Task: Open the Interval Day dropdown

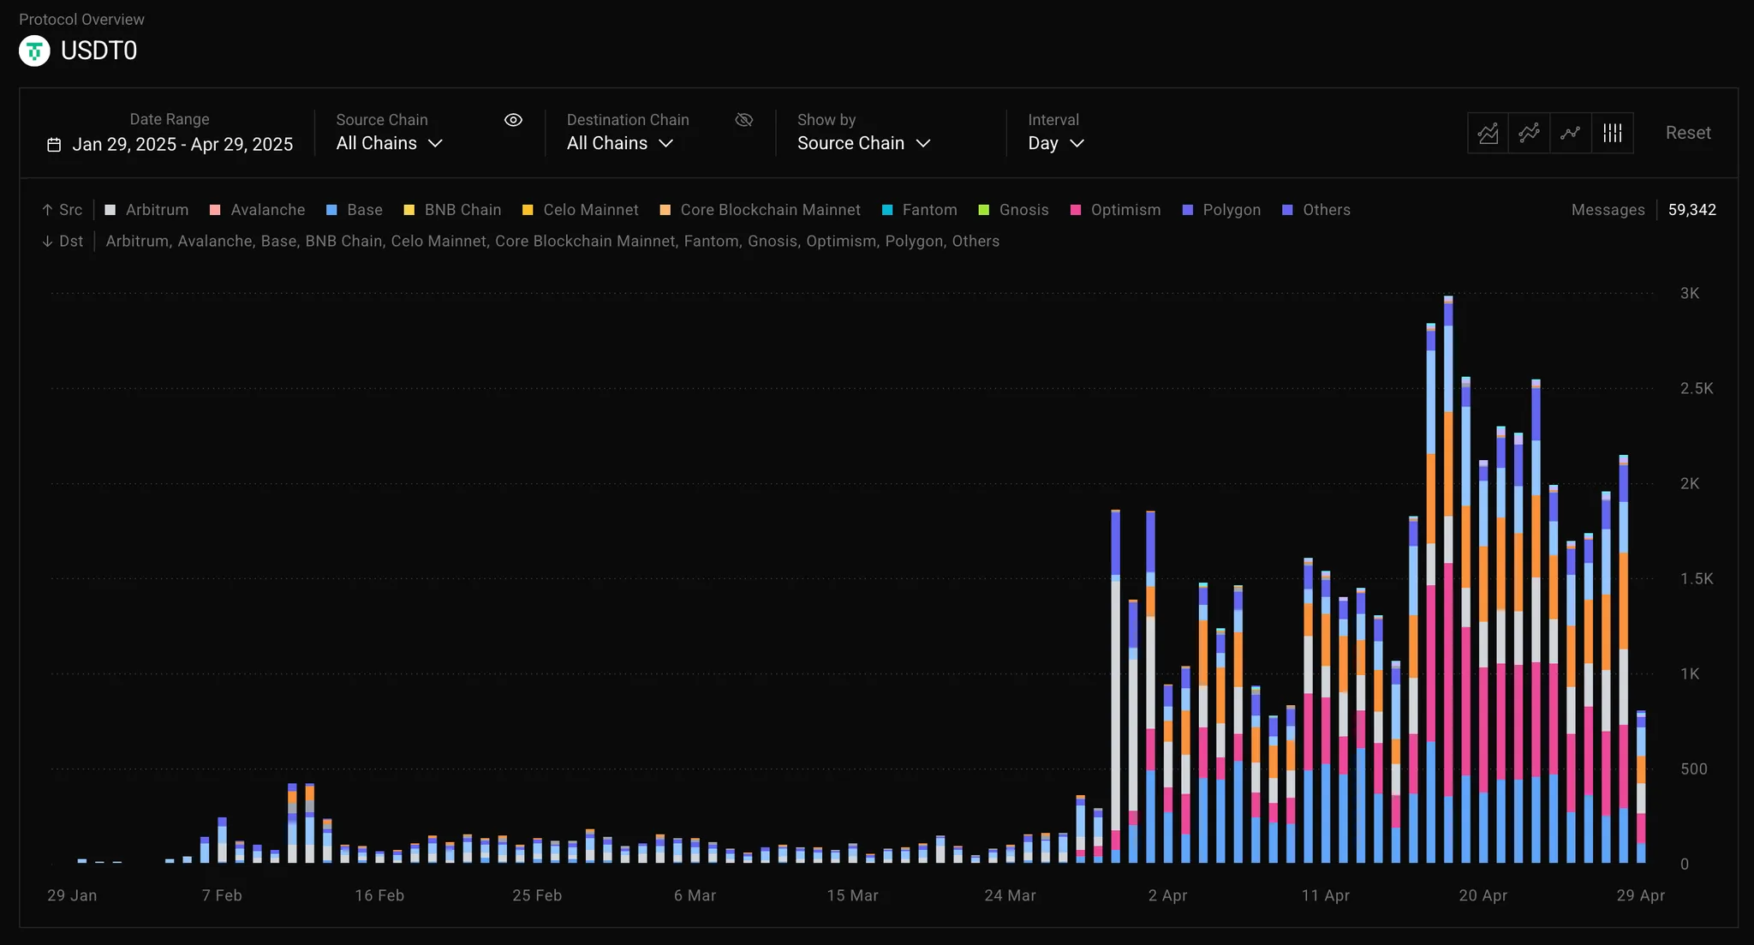Action: [x=1055, y=144]
